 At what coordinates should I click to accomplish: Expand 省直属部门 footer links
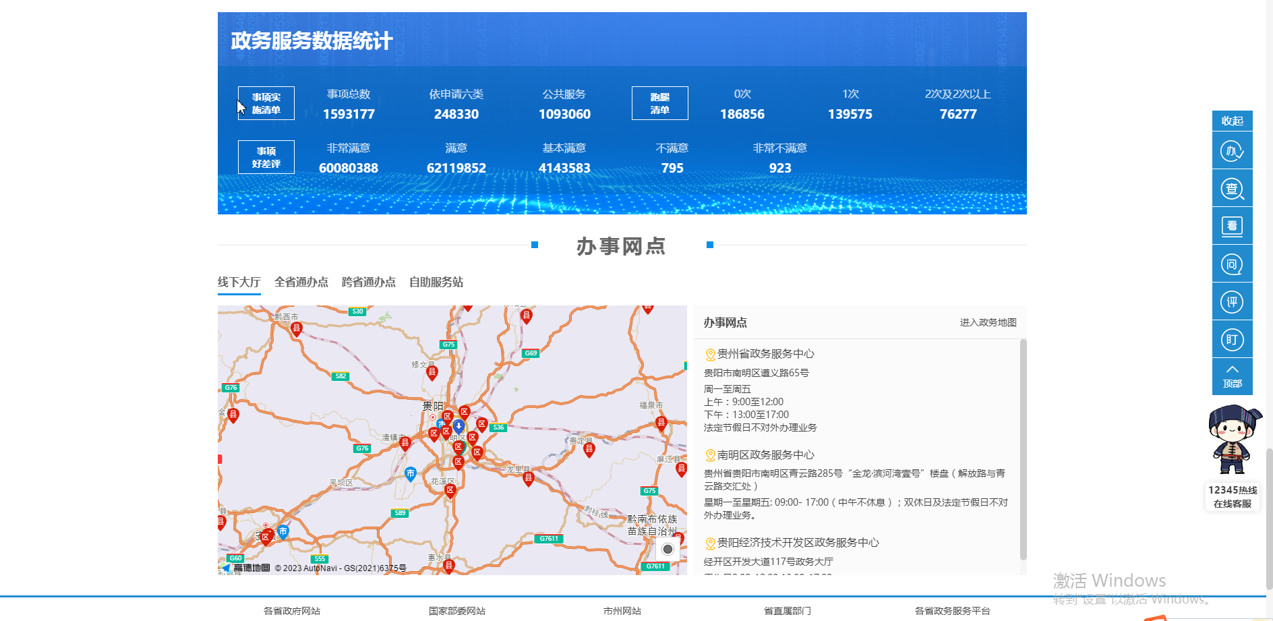tap(788, 611)
